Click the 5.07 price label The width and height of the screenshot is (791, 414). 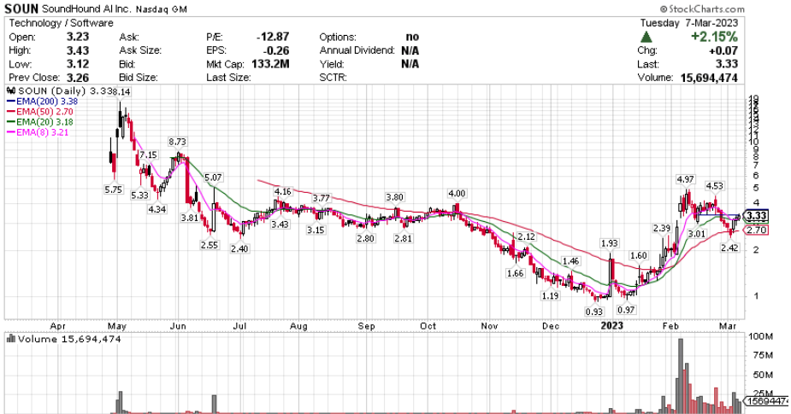click(x=213, y=178)
